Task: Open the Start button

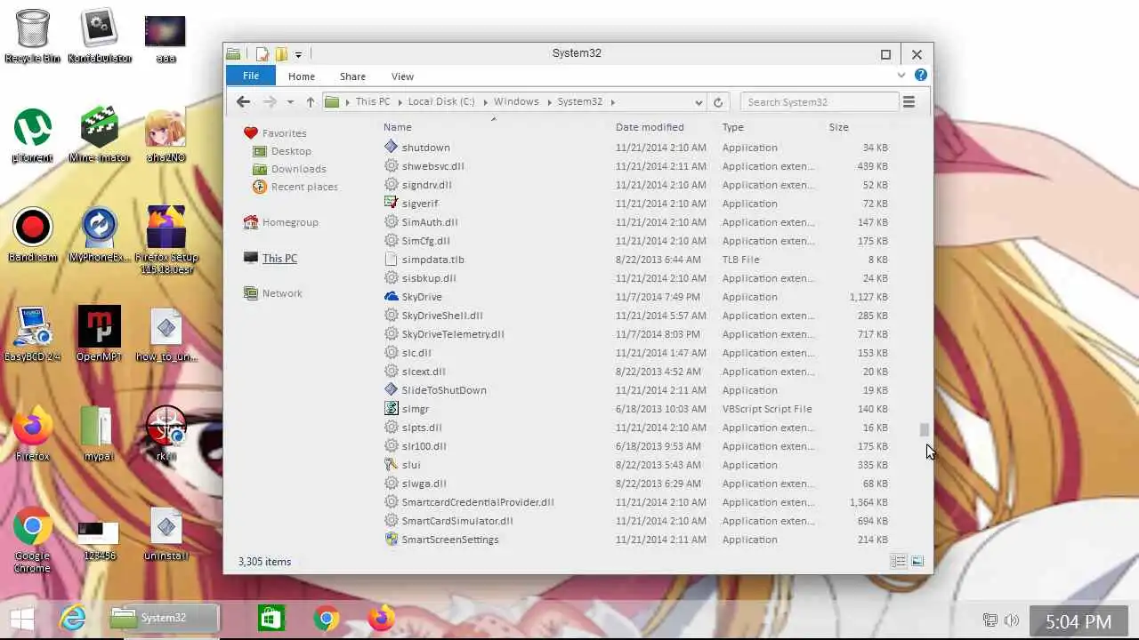Action: 22,619
